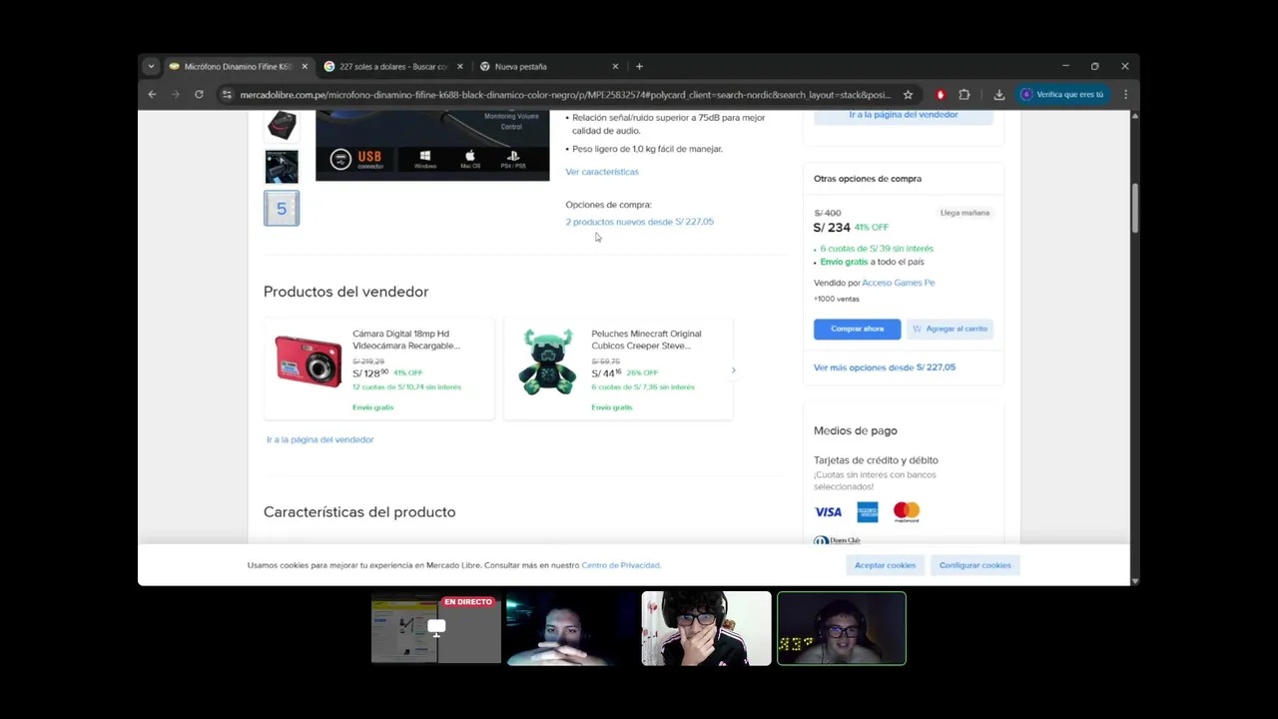The height and width of the screenshot is (719, 1278).
Task: Click the scrollbar down arrow
Action: click(1135, 580)
